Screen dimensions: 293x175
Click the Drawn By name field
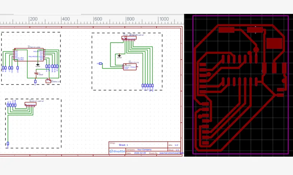point(171,153)
